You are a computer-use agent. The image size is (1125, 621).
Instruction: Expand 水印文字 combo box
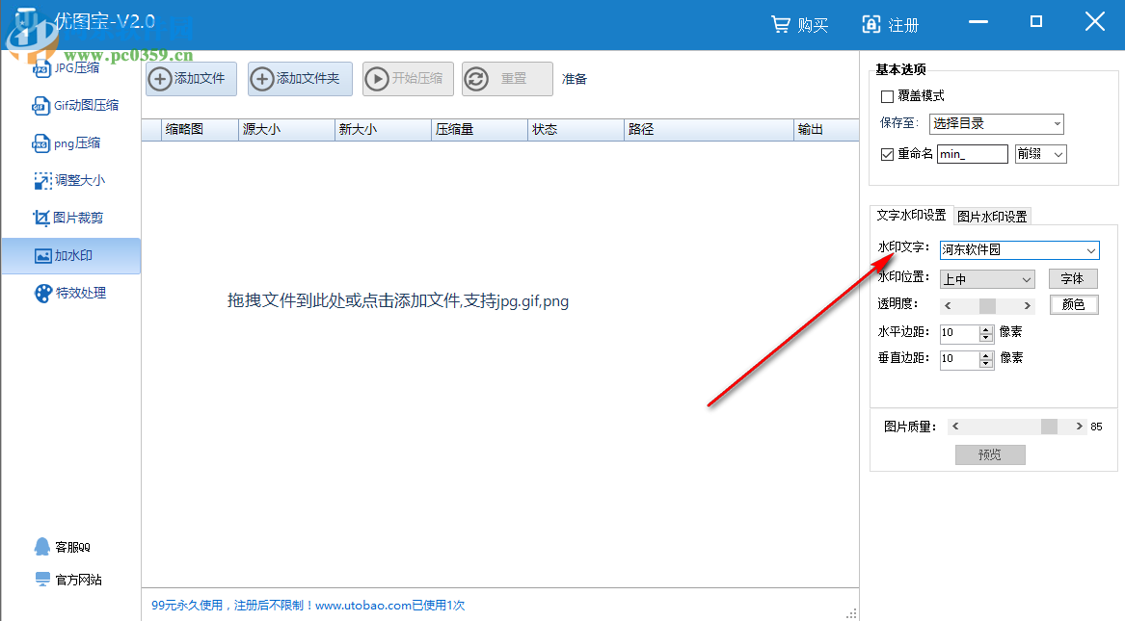tap(1090, 250)
